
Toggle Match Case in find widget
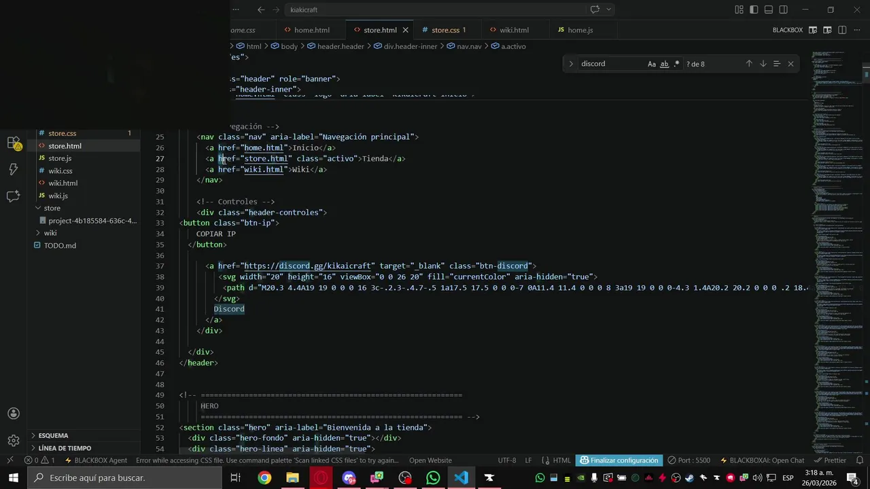[x=651, y=64]
